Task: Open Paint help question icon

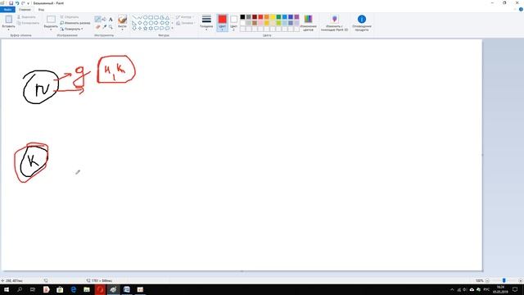Action: tap(521, 9)
